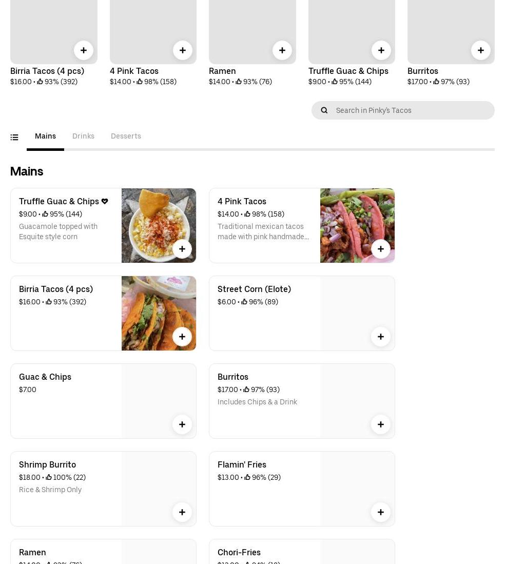This screenshot has width=505, height=564.
Task: Add Street Corn (Elote) to cart
Action: click(x=380, y=337)
